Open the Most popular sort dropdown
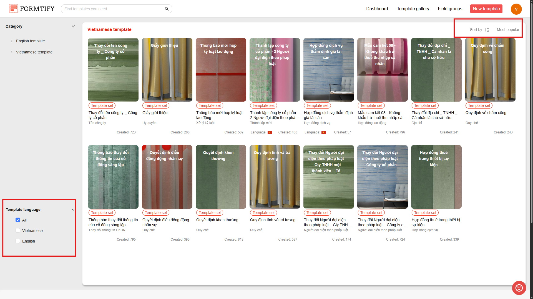The height and width of the screenshot is (299, 533). (508, 30)
